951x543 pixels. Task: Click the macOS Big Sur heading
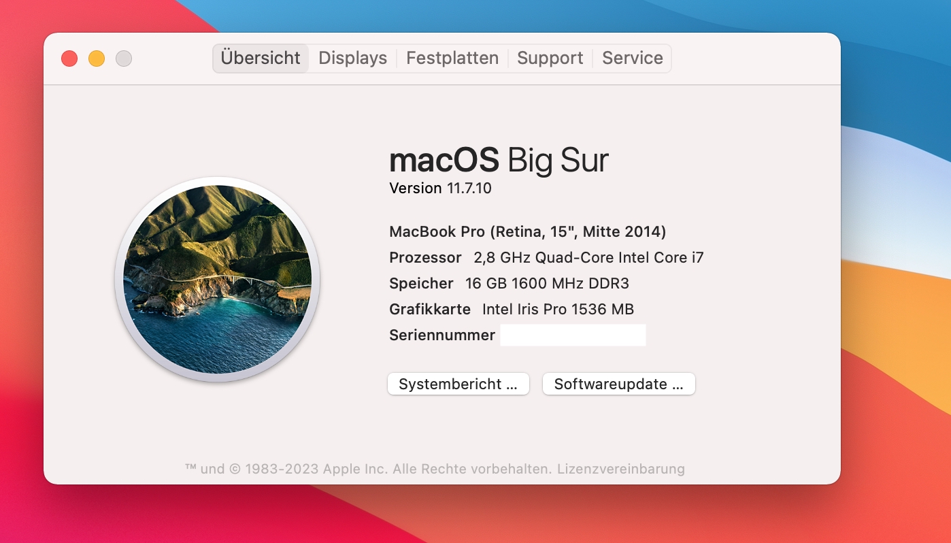499,161
